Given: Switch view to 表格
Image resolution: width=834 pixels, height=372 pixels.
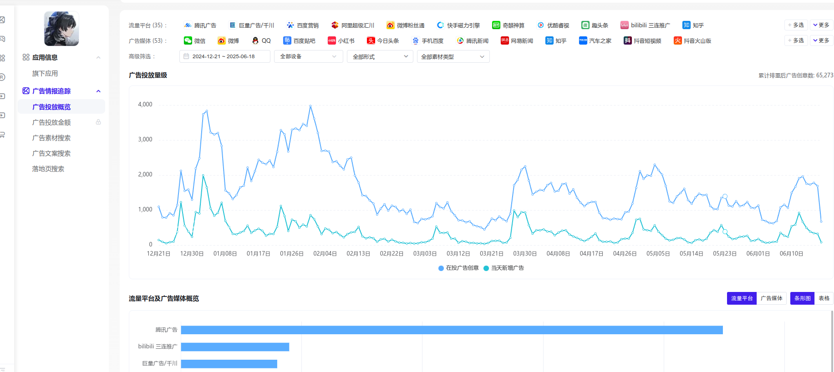Looking at the screenshot, I should pyautogui.click(x=824, y=298).
